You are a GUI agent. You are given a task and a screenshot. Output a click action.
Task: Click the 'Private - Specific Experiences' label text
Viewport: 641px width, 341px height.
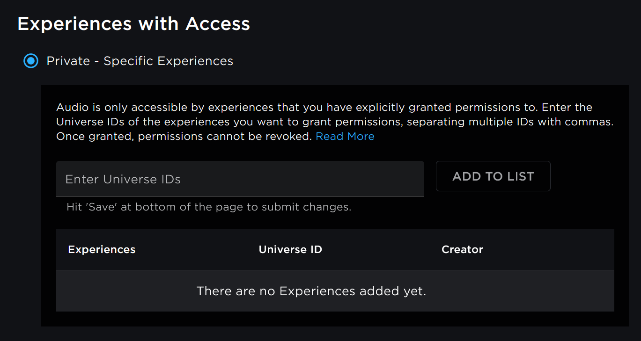coord(140,61)
